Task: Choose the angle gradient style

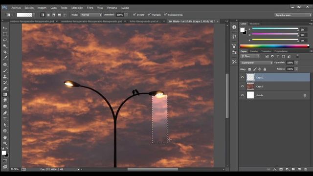Action: point(54,15)
